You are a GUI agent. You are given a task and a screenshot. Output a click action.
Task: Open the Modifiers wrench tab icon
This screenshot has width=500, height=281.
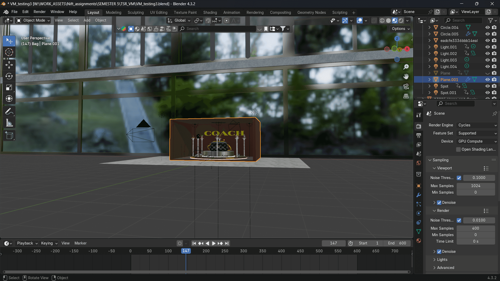tap(419, 195)
